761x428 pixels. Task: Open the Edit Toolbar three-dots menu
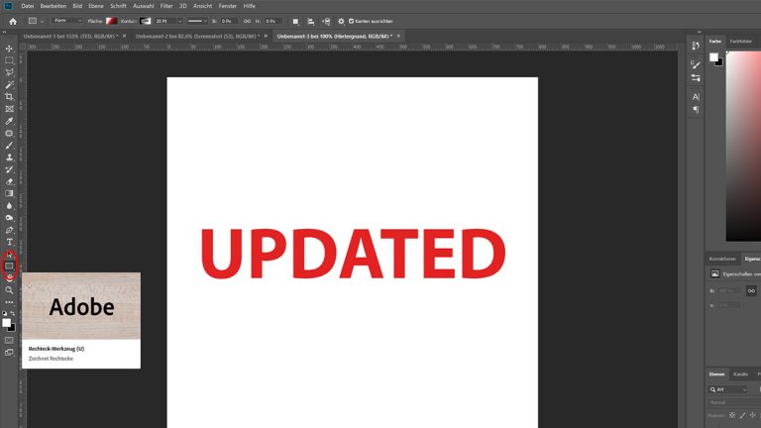[x=9, y=302]
